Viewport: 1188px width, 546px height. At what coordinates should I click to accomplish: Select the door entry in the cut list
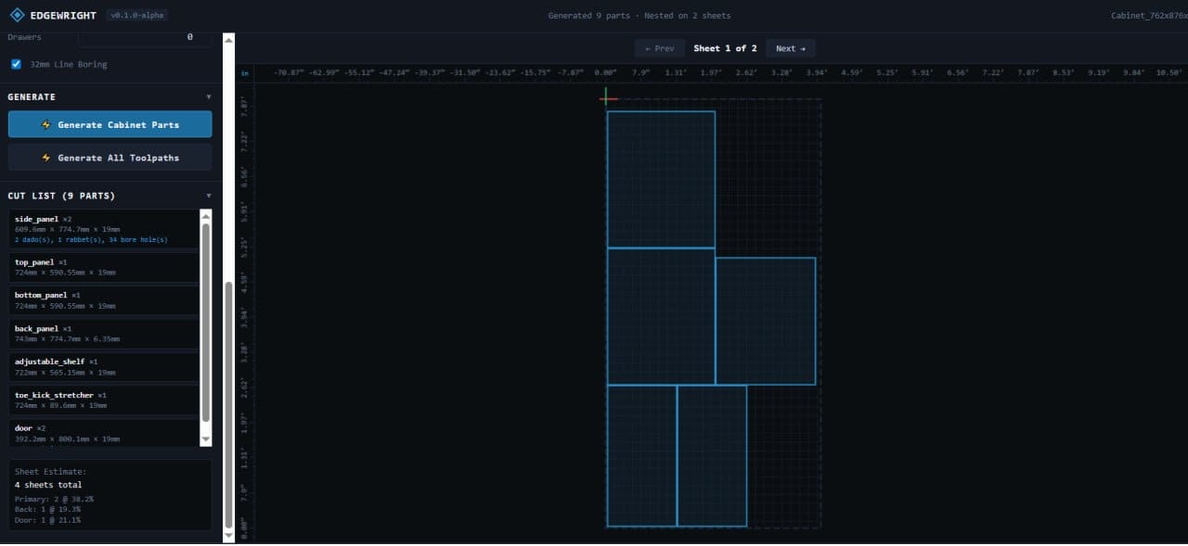(102, 433)
